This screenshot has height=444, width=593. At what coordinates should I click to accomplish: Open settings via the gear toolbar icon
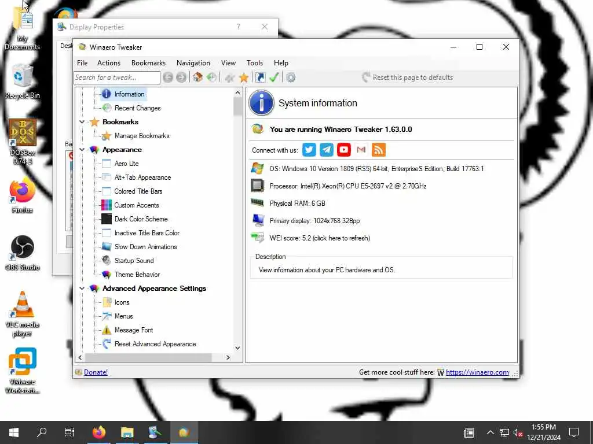(291, 77)
